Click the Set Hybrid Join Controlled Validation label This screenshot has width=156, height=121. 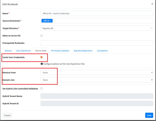[x=20, y=89]
